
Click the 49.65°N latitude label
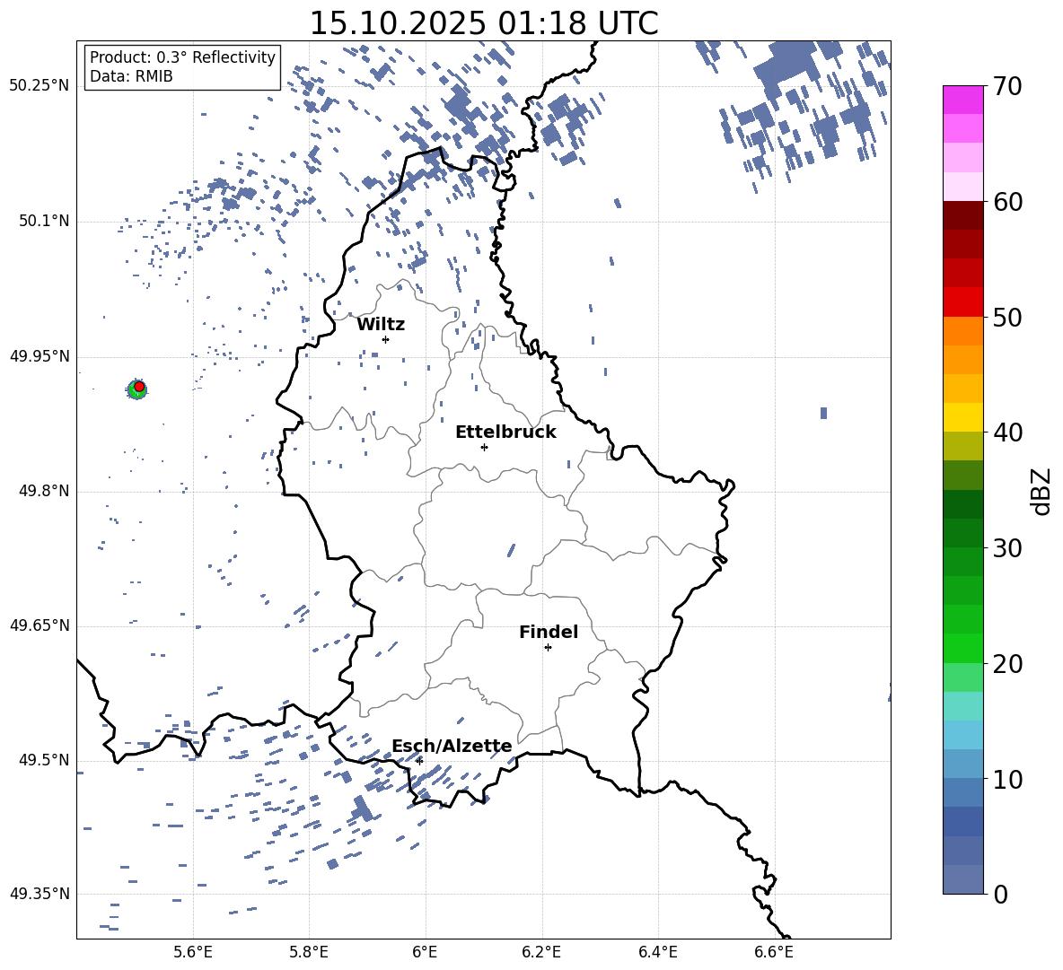point(40,625)
